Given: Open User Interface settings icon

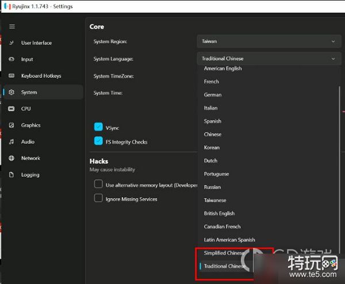Looking at the screenshot, I should pyautogui.click(x=11, y=43).
